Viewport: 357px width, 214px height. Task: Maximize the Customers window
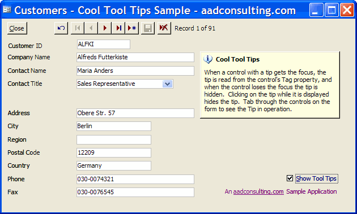331,10
